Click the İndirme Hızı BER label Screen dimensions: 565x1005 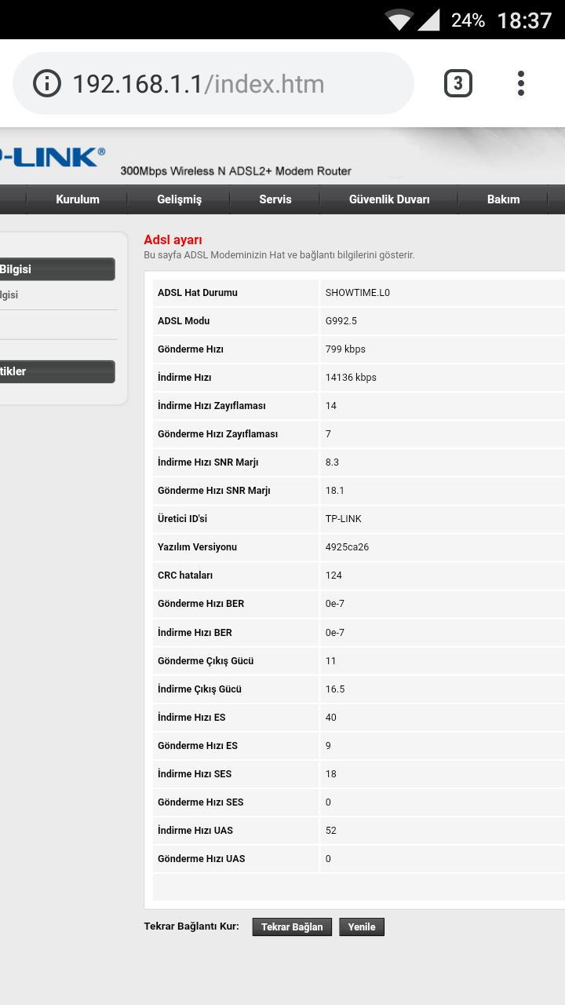[x=195, y=633]
